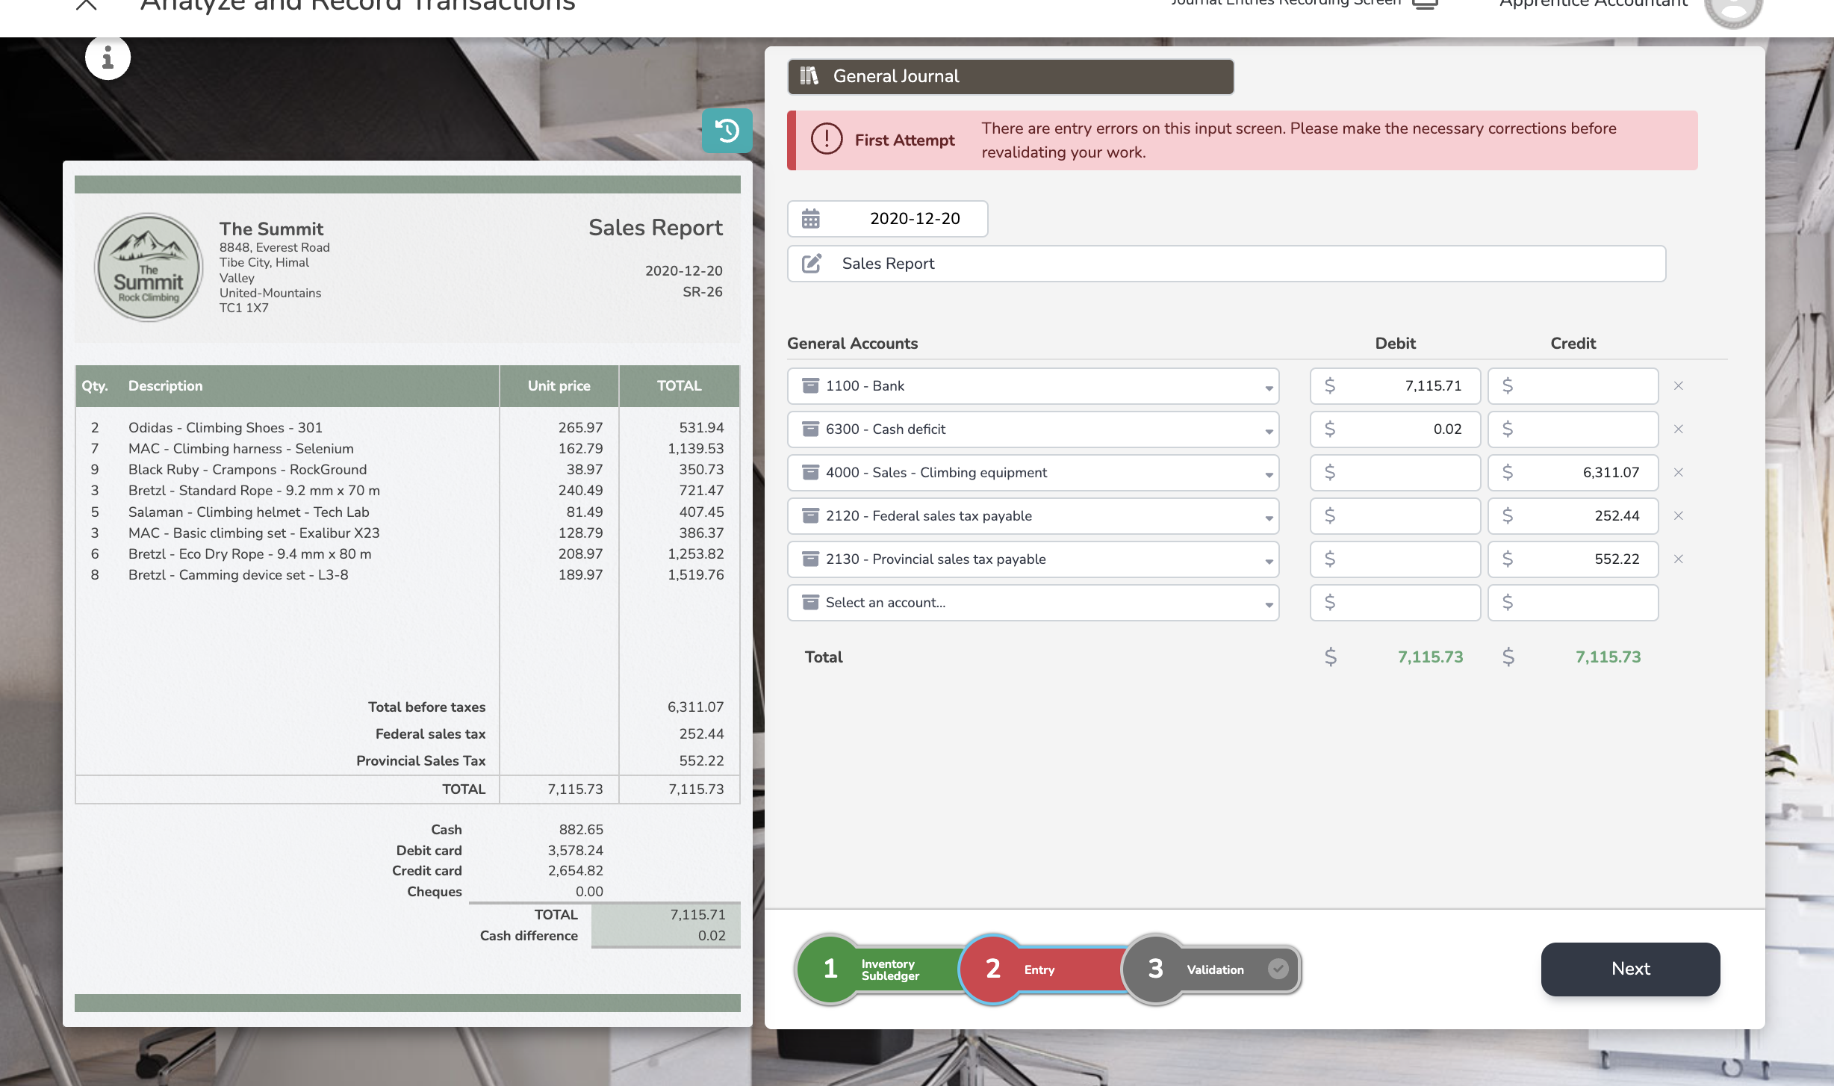Expand the 4000 - Sales account dropdown

(1268, 474)
